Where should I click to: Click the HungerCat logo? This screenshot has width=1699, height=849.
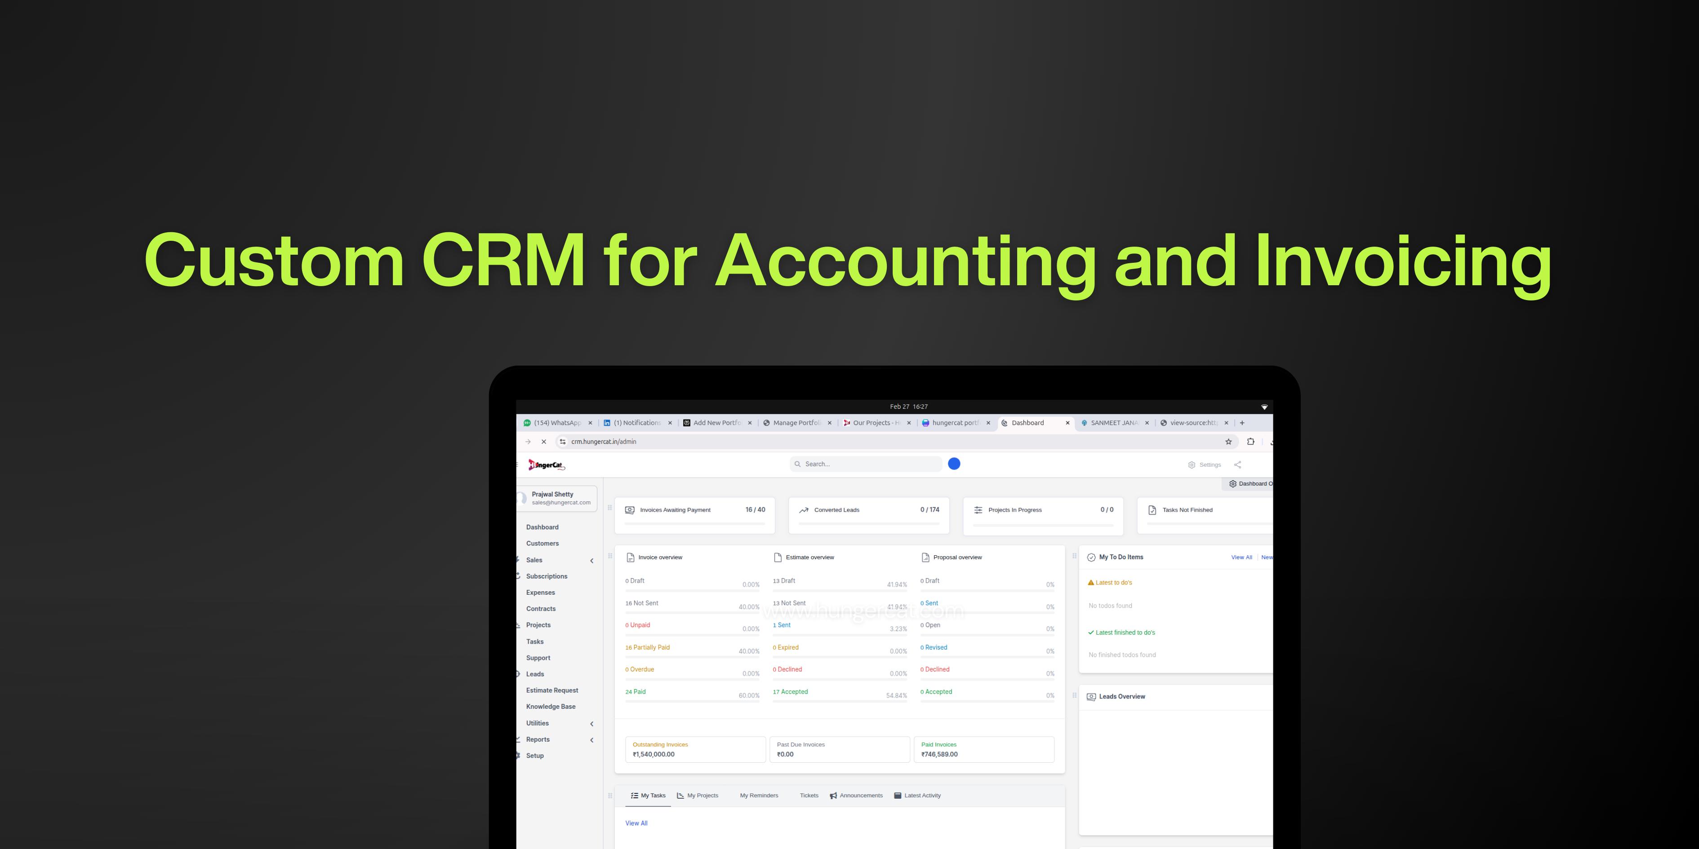(x=547, y=464)
